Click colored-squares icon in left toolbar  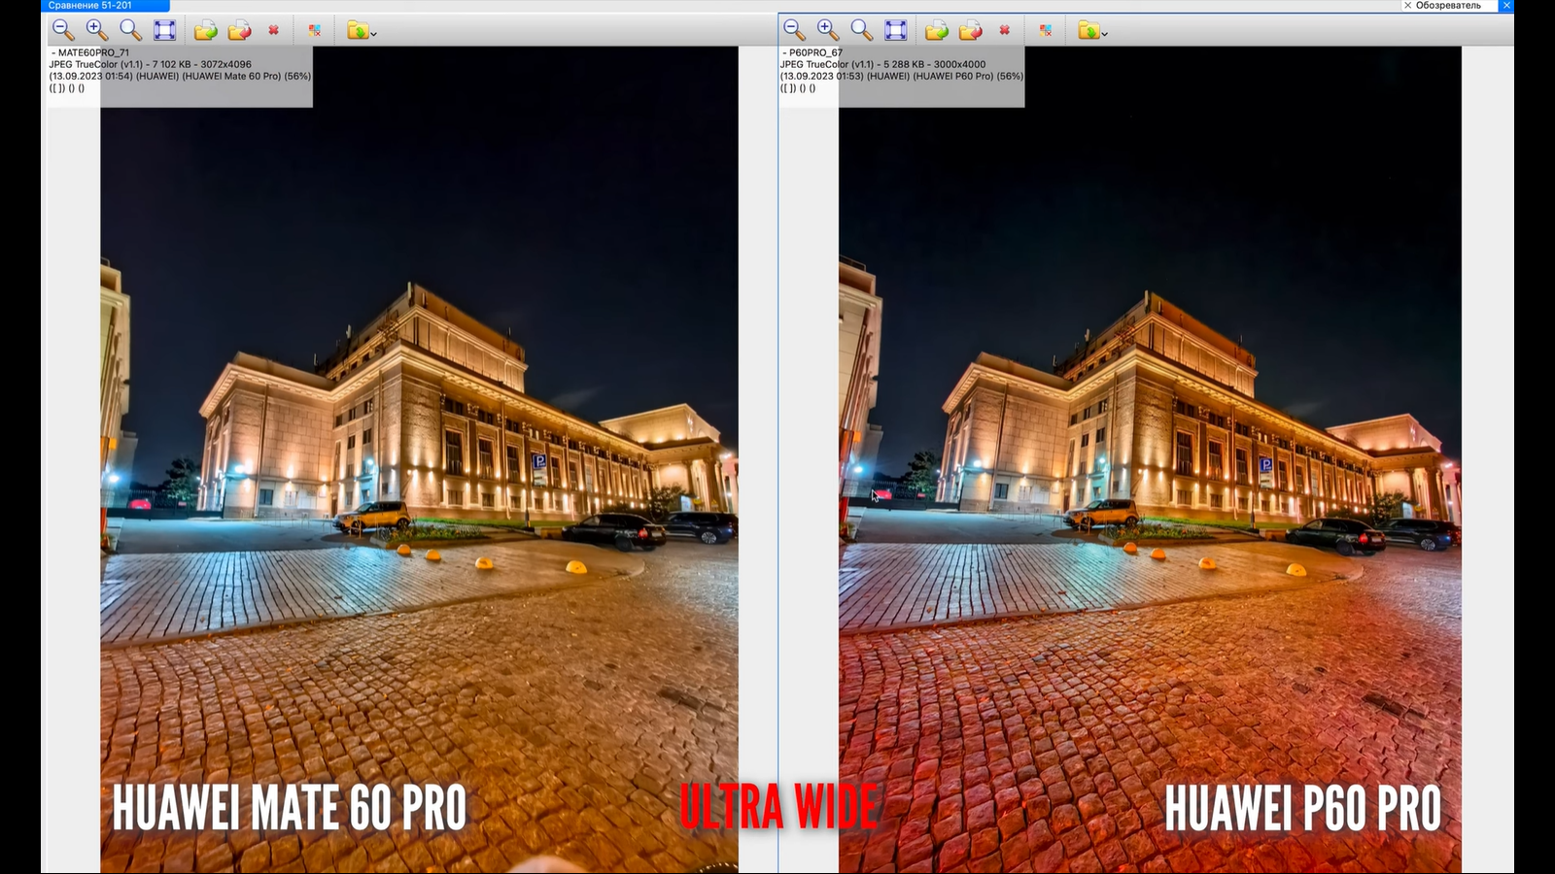pyautogui.click(x=314, y=31)
